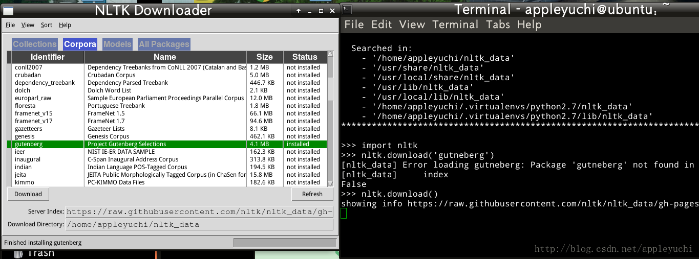Sort by the Size column header
Image resolution: width=699 pixels, height=259 pixels.
pos(265,57)
